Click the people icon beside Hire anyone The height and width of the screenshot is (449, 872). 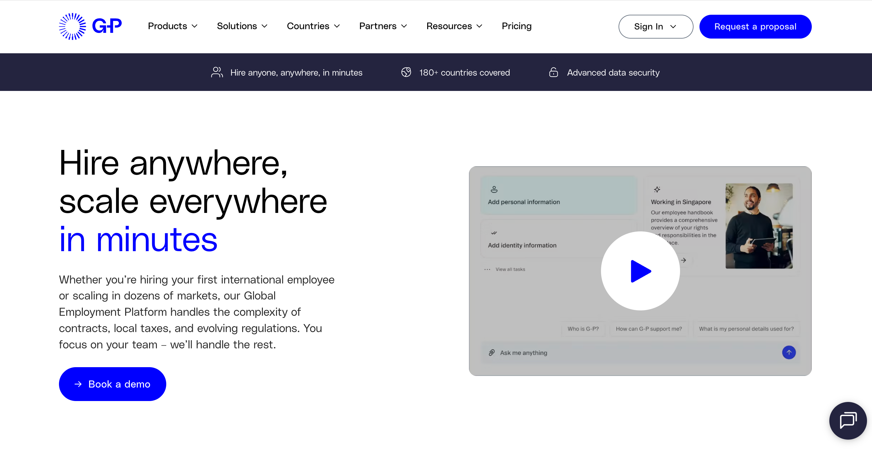[217, 72]
